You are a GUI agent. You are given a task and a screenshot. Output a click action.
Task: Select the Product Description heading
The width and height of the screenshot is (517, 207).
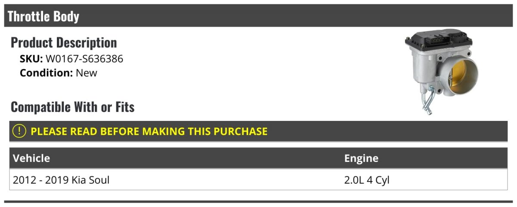[x=64, y=43]
